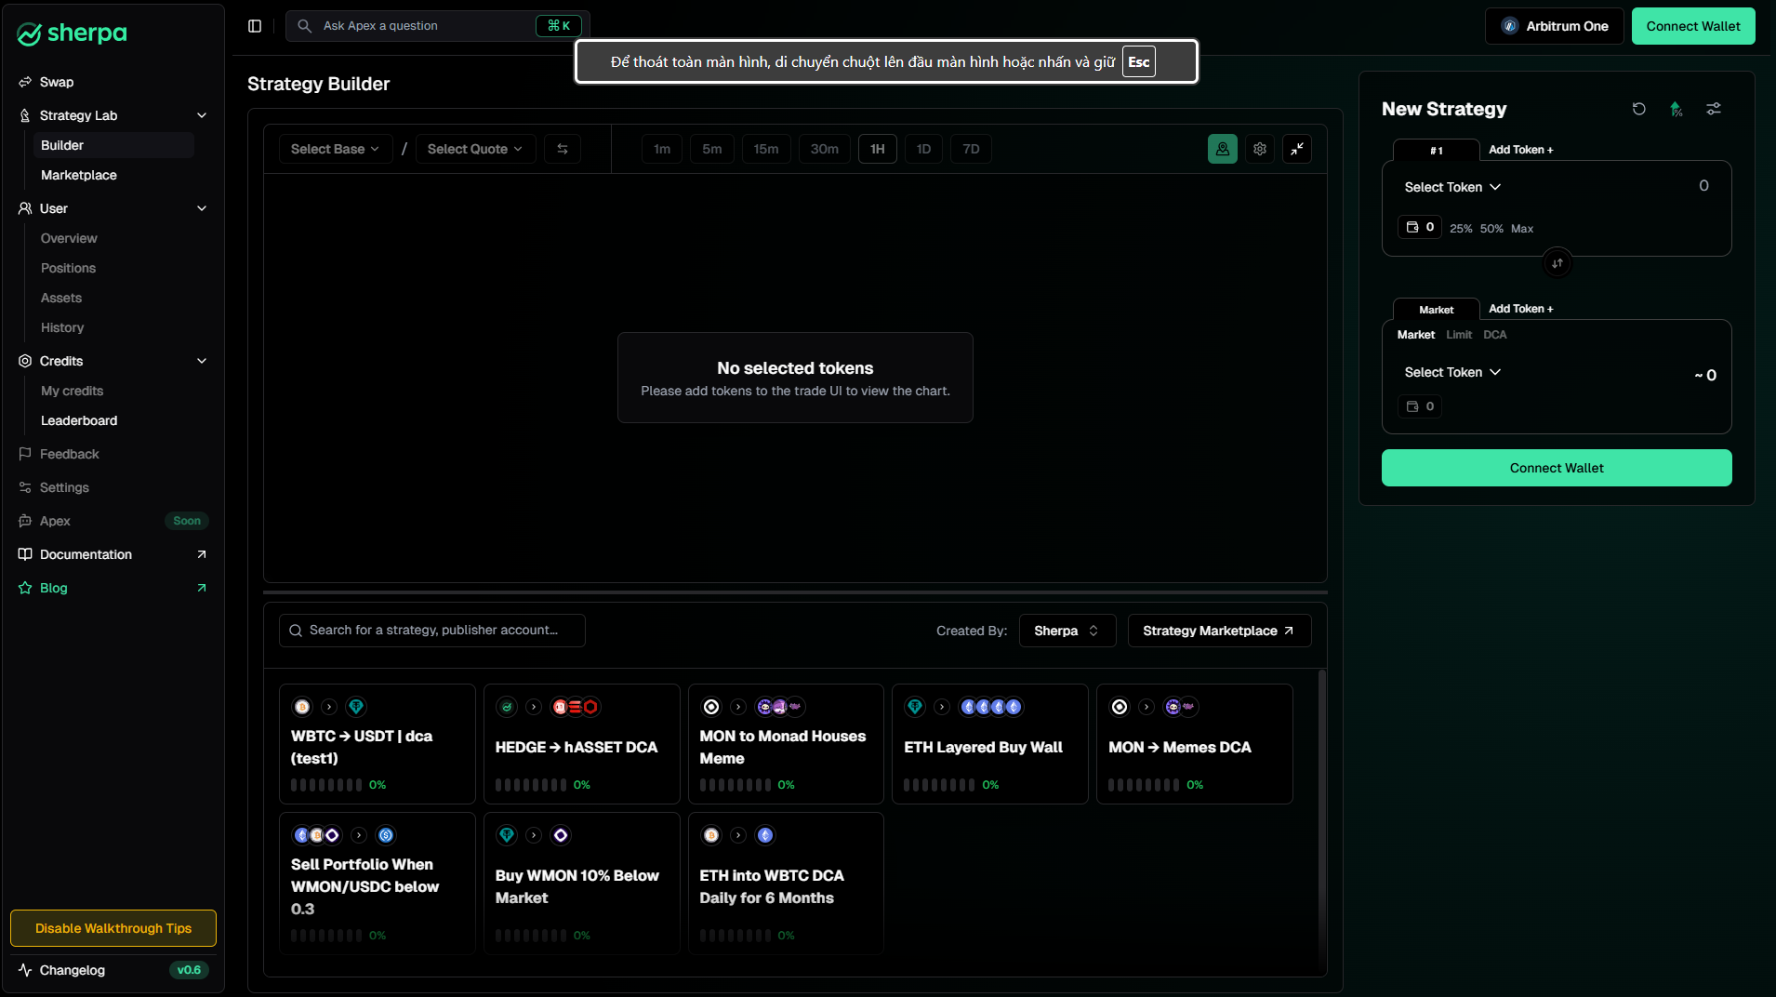Click the strategy search field
Screen dimensions: 1776x997
(x=432, y=631)
